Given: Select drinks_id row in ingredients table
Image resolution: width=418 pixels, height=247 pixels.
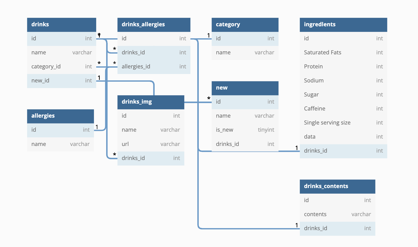Looking at the screenshot, I should [343, 151].
